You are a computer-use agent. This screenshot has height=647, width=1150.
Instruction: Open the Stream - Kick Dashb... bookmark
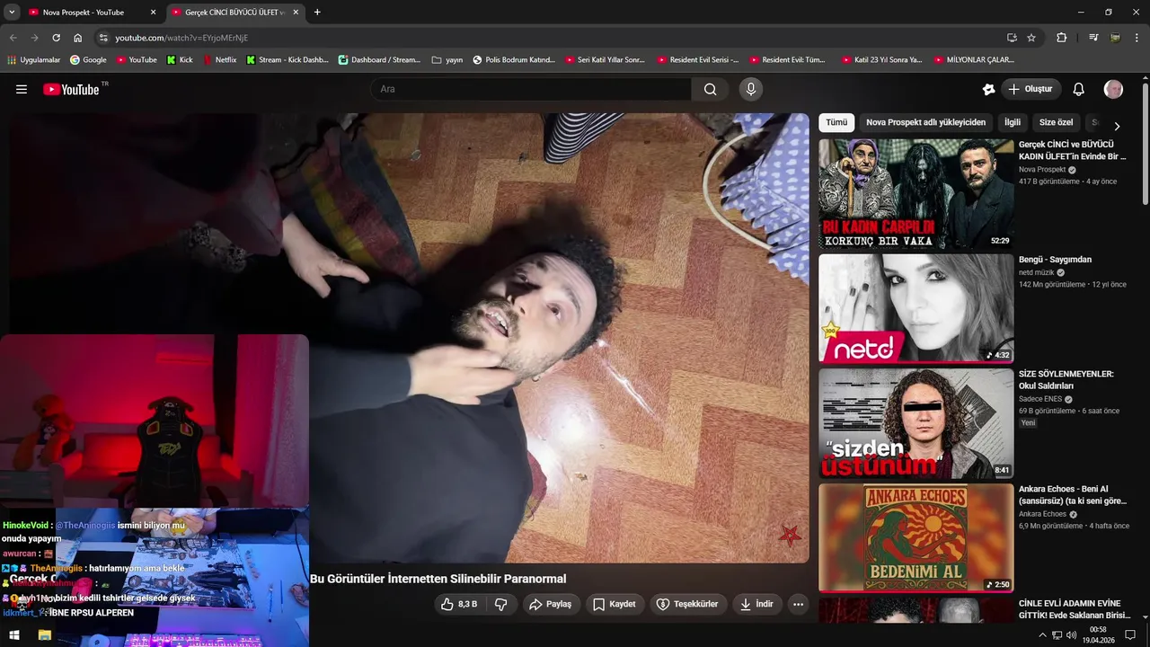pyautogui.click(x=287, y=60)
